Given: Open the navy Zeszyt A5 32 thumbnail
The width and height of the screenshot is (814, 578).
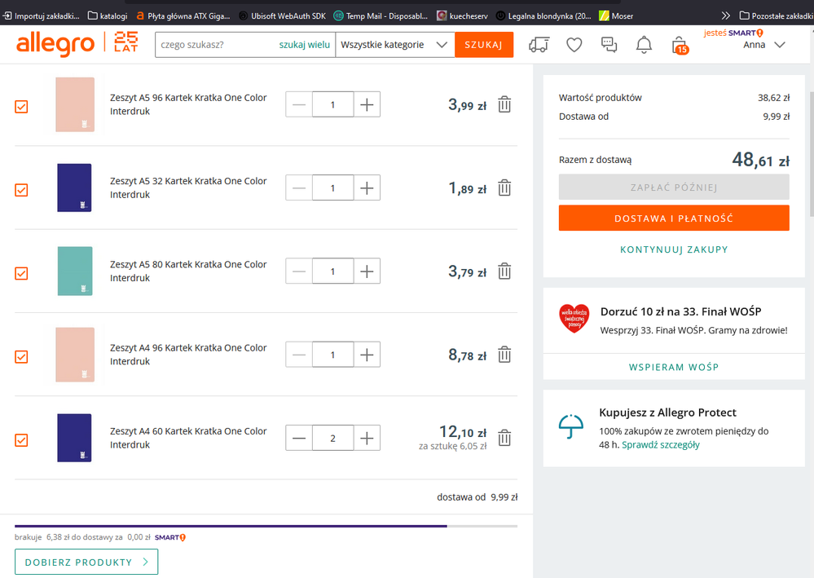Looking at the screenshot, I should [74, 188].
